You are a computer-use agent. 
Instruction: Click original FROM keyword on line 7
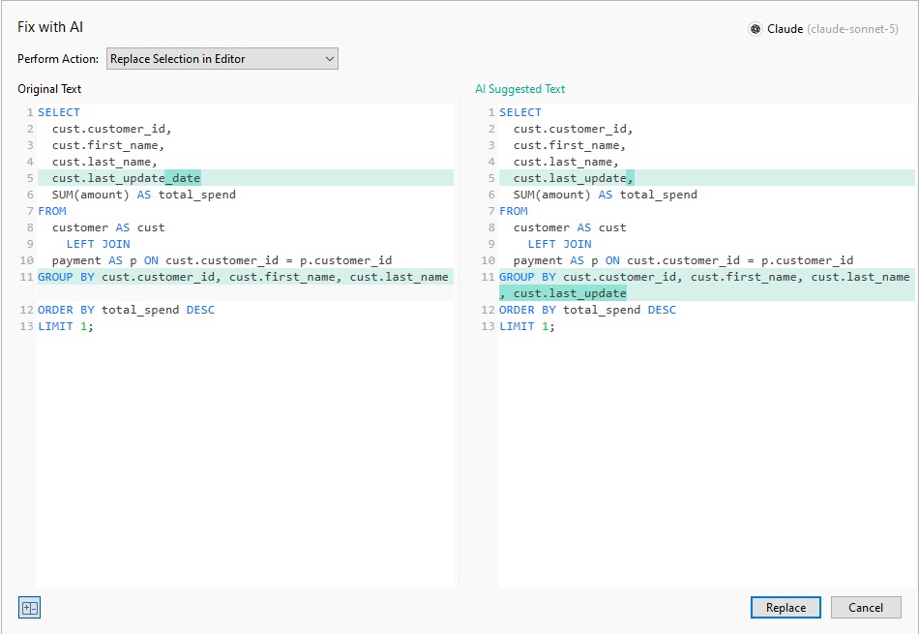(52, 211)
